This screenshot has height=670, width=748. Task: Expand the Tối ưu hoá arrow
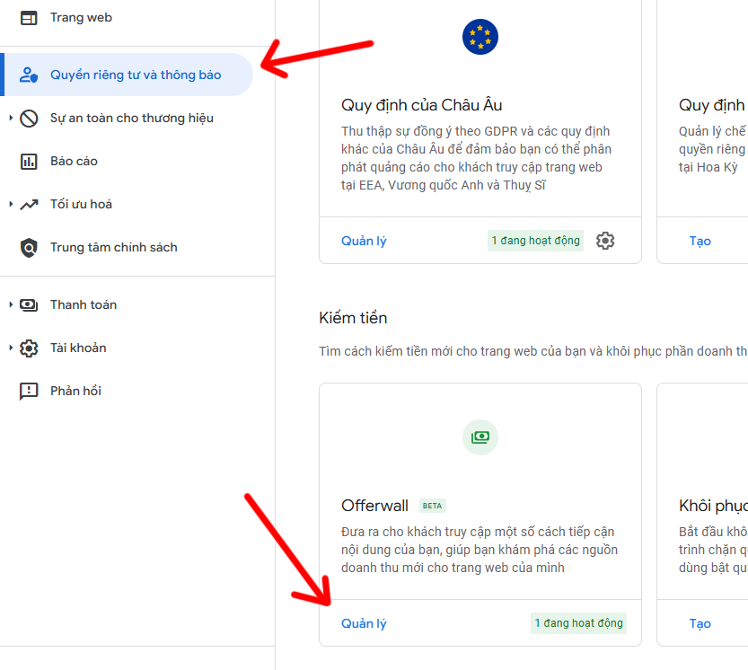(x=11, y=204)
